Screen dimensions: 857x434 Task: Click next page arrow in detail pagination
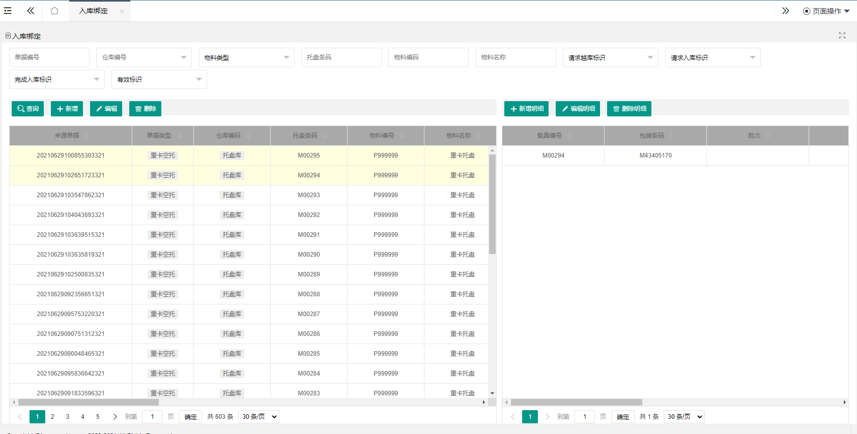547,417
